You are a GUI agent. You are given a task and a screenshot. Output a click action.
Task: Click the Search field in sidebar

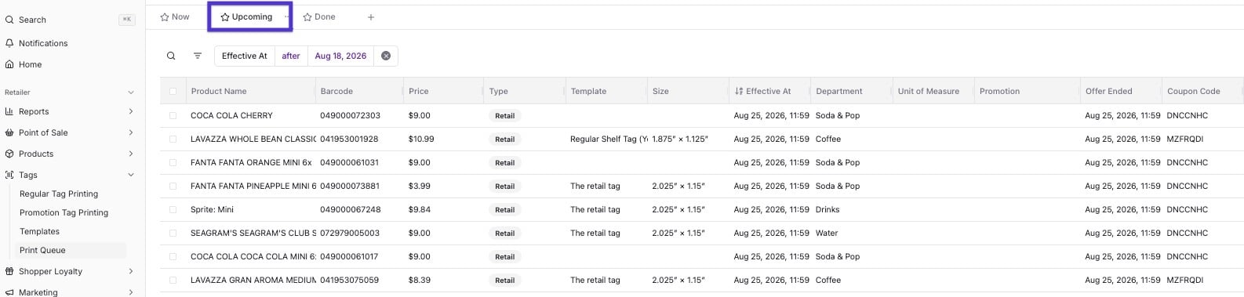pos(71,20)
